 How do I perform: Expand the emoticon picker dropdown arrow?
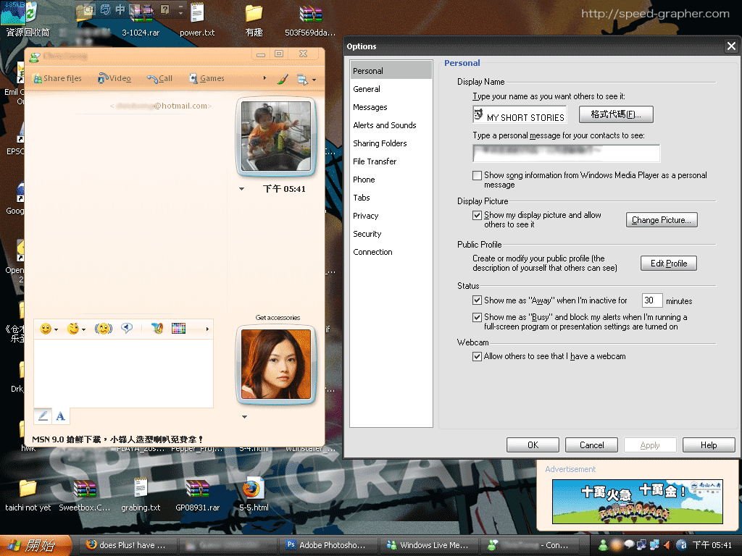pyautogui.click(x=57, y=329)
